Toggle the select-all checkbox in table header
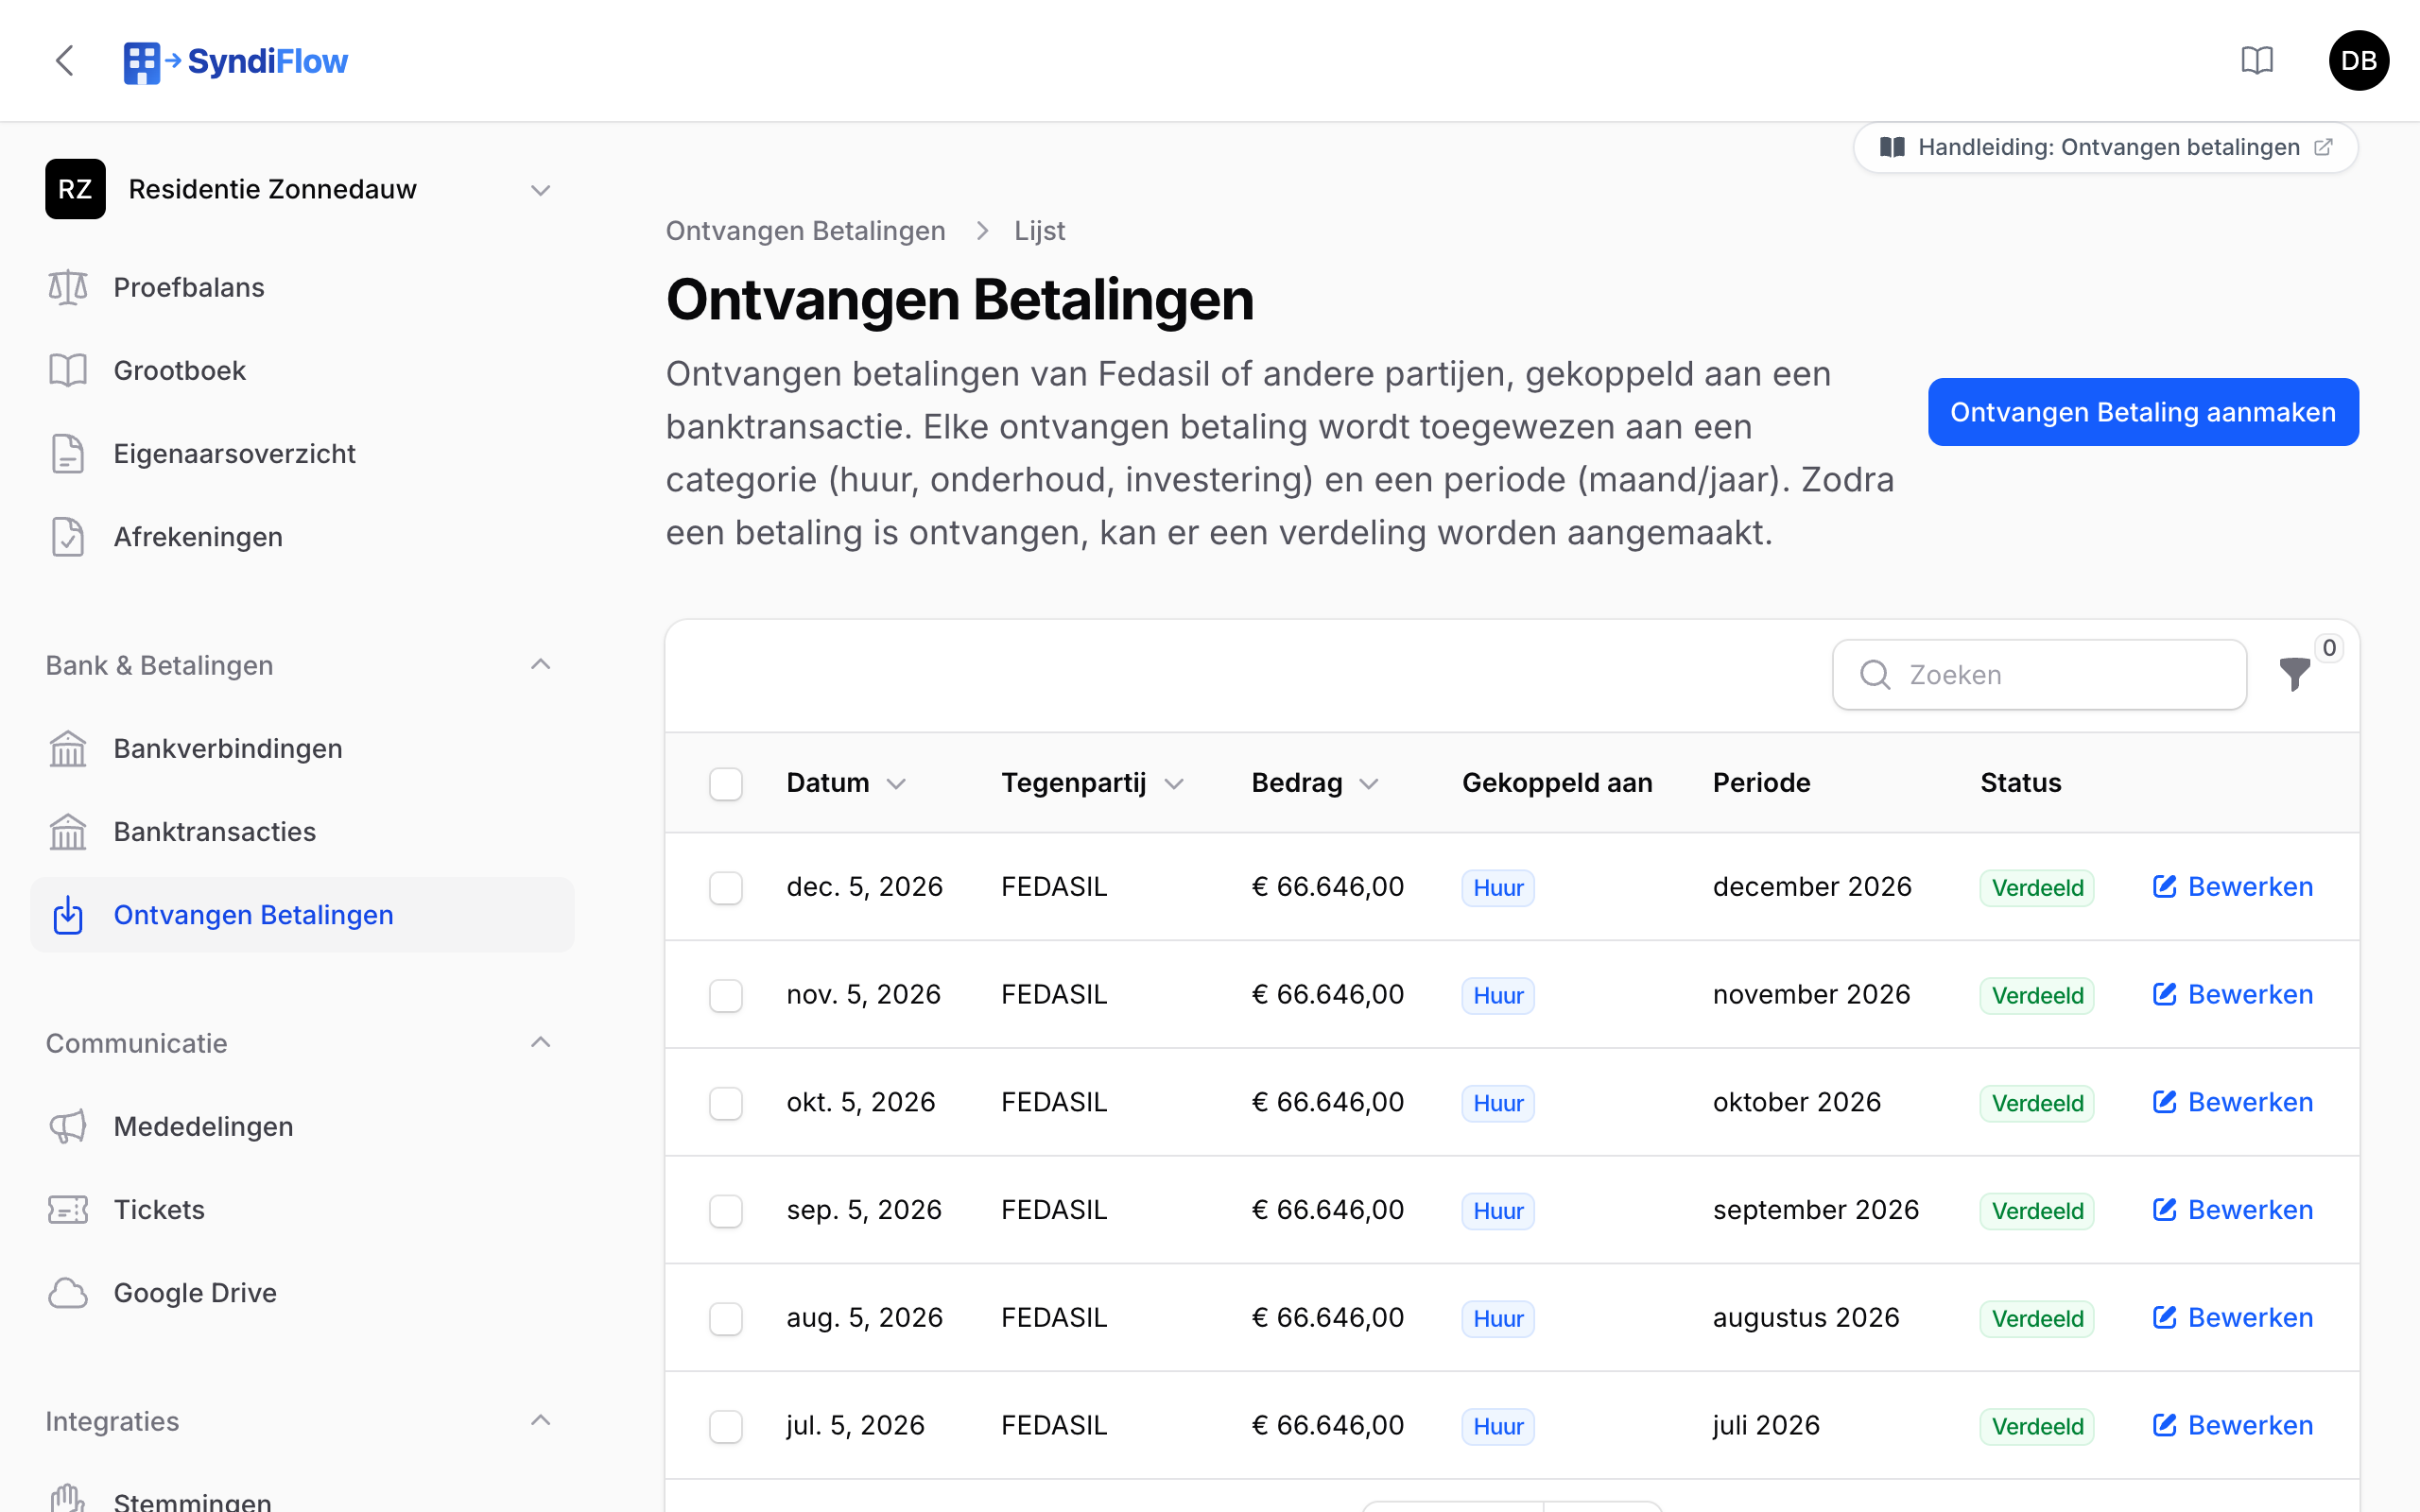 click(726, 783)
